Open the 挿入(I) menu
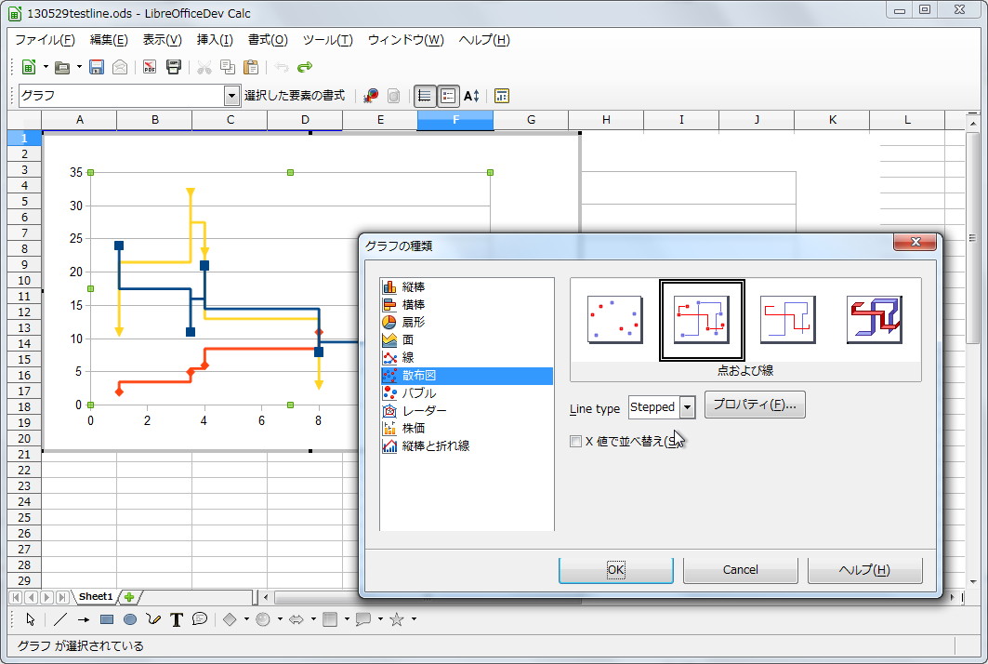 pos(215,40)
